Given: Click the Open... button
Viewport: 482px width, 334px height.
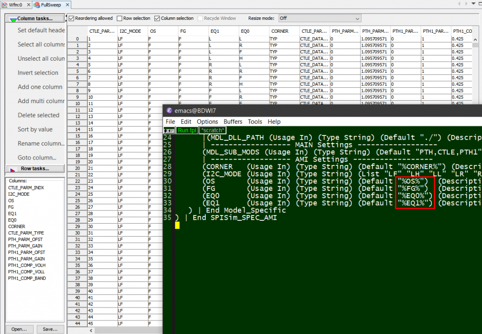Looking at the screenshot, I should (19, 329).
